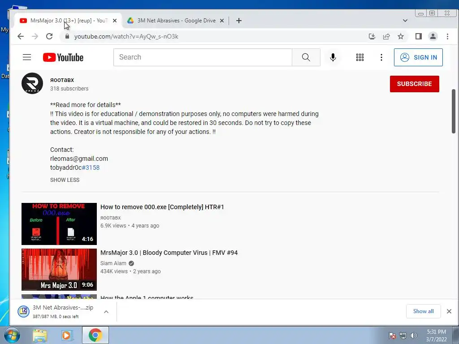Screen dimensions: 459x344
Task: Collapse description with SHOW LESS
Action: (x=65, y=180)
